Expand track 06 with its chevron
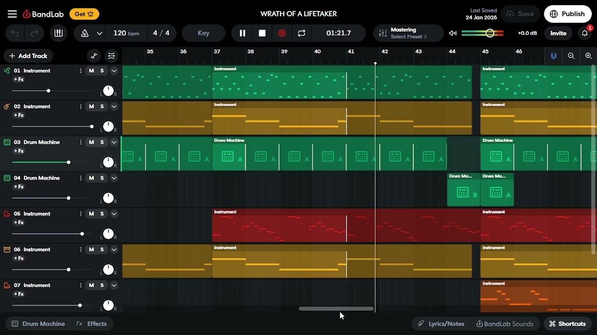The width and height of the screenshot is (597, 335). click(x=114, y=250)
